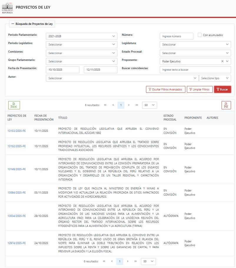Open project link 13153/2025-PE
The width and height of the screenshot is (236, 268).
pos(16,131)
